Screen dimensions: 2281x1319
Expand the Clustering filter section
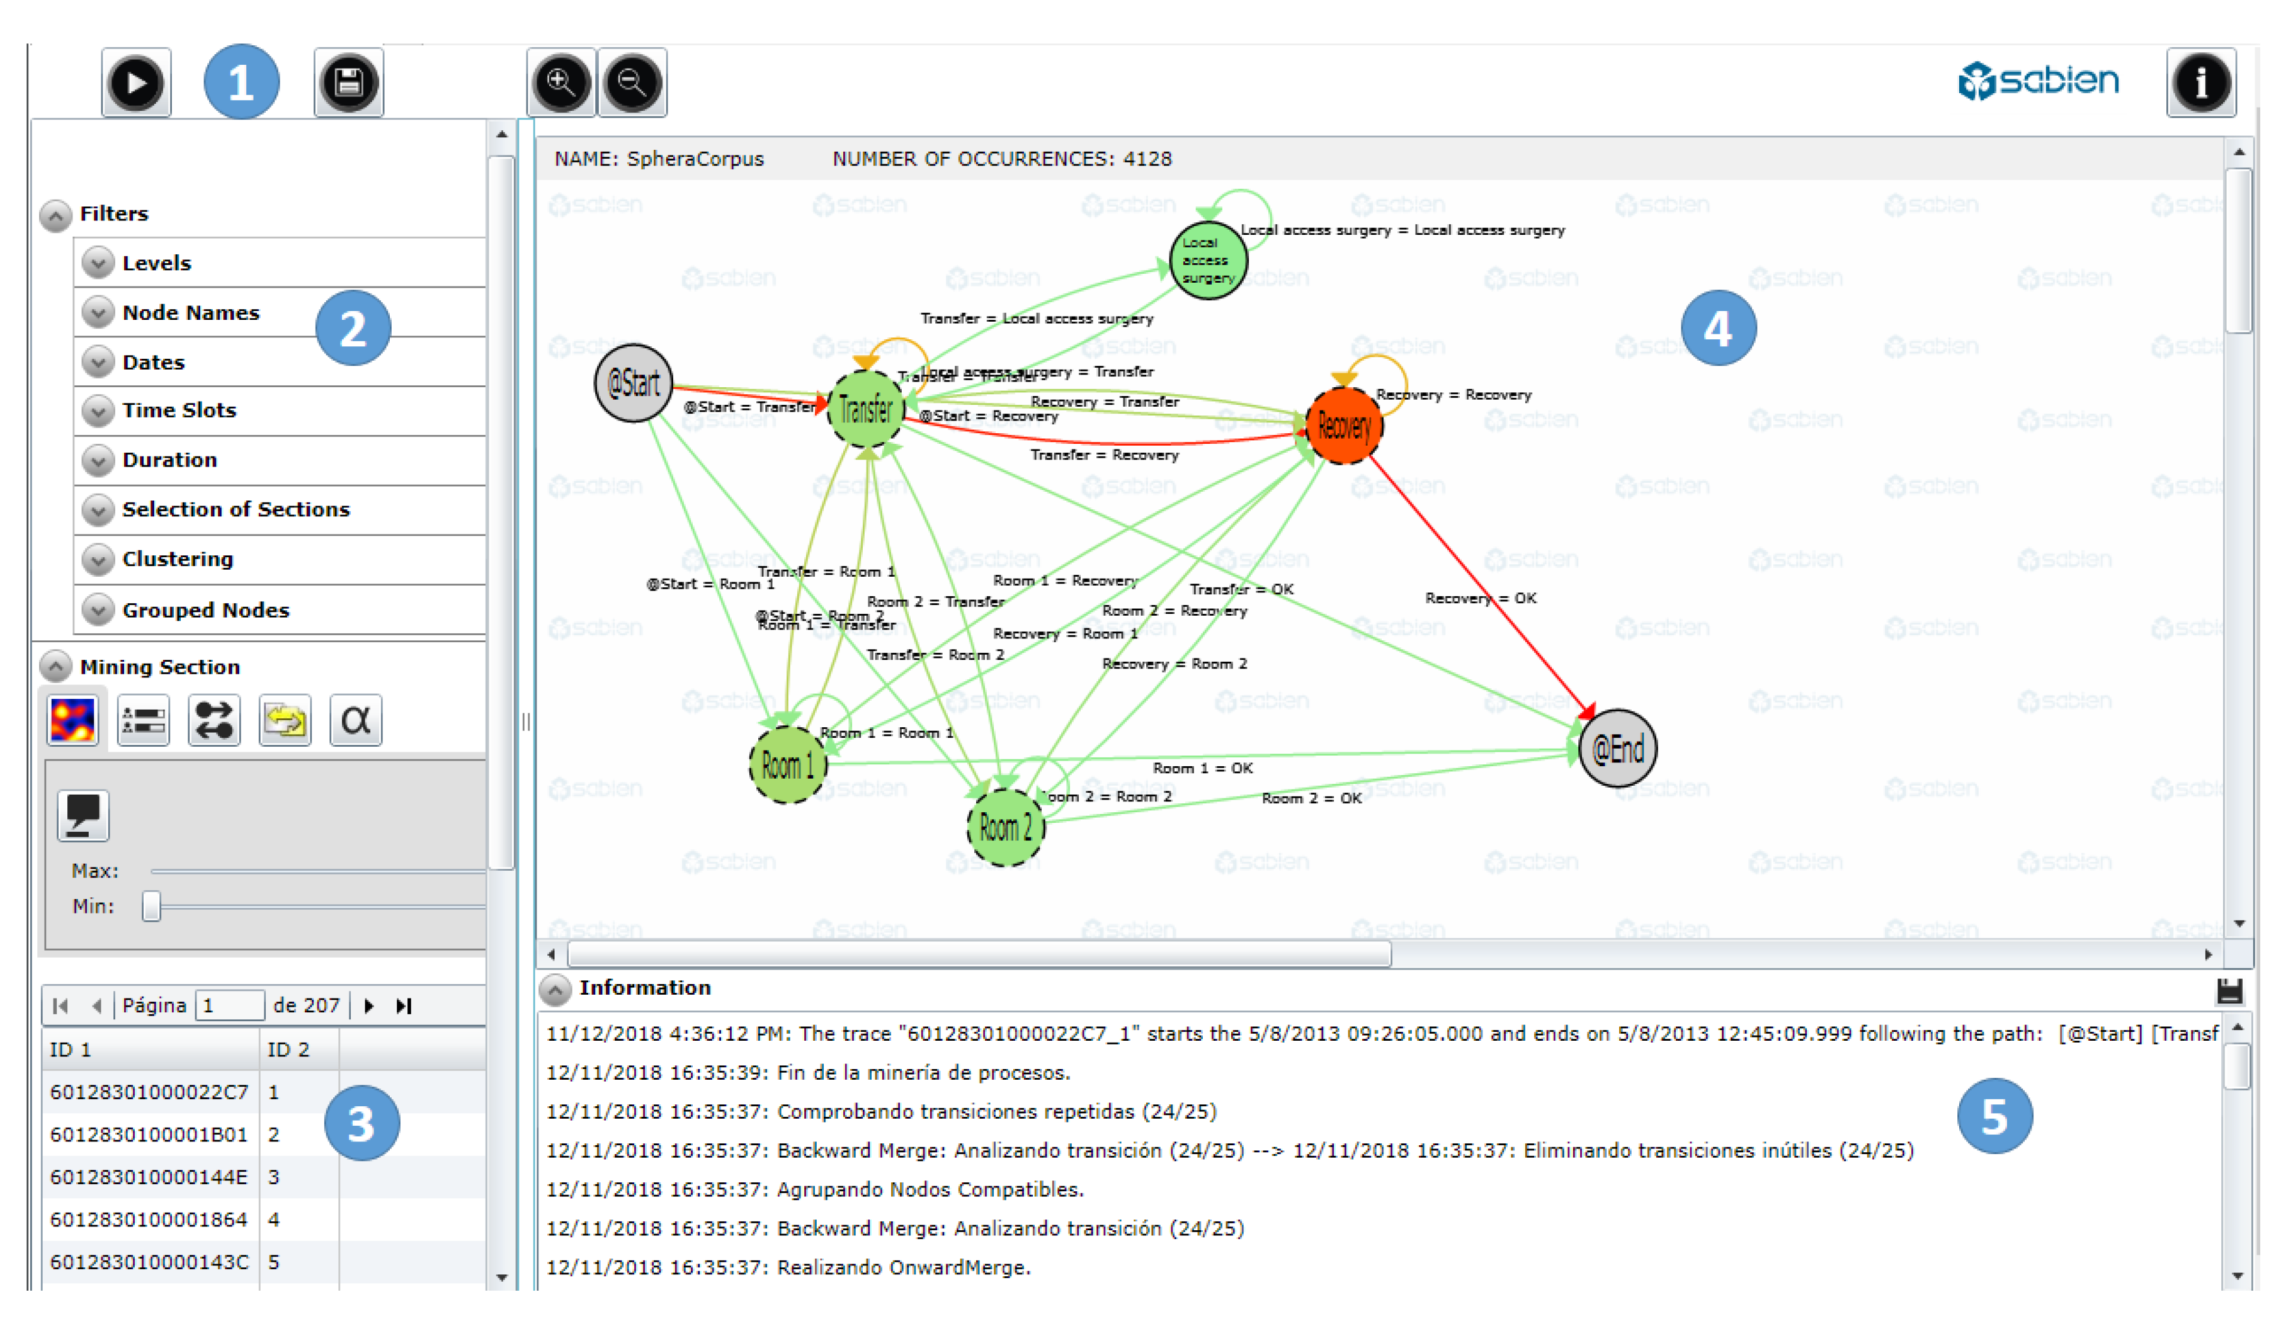click(x=98, y=560)
